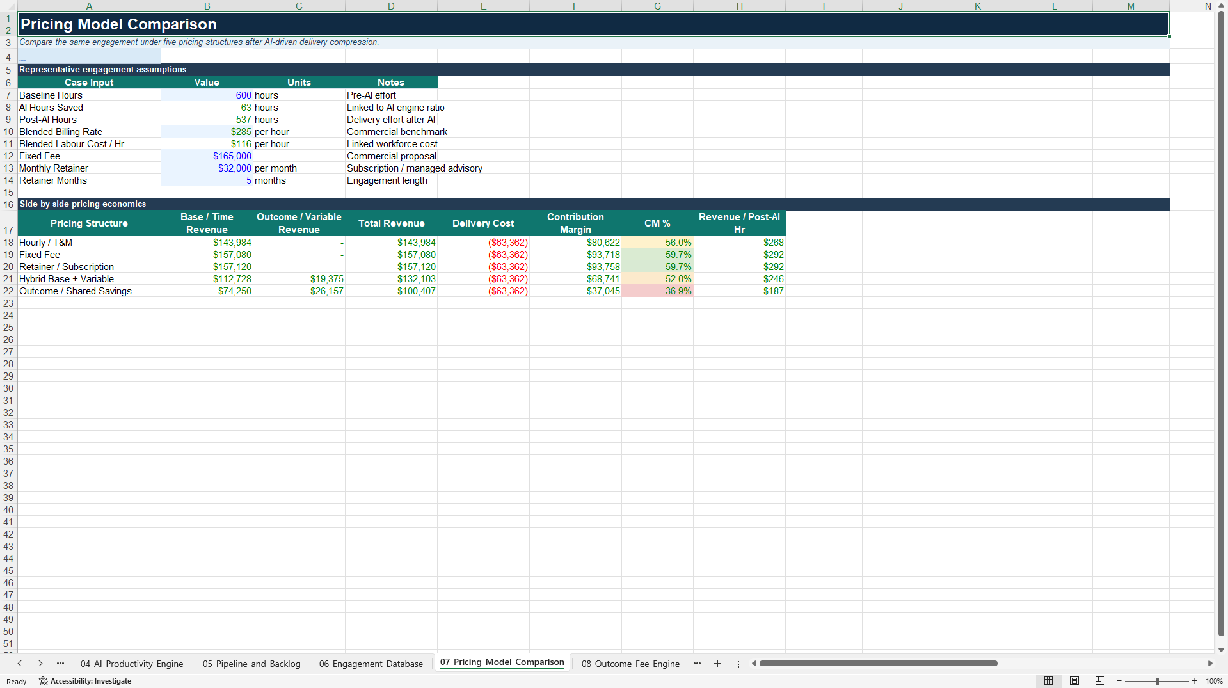This screenshot has width=1228, height=688.
Task: Select Hybrid Base + Variable row label
Action: 89,279
